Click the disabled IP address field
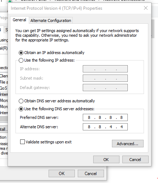The image size is (158, 183). (x=105, y=69)
